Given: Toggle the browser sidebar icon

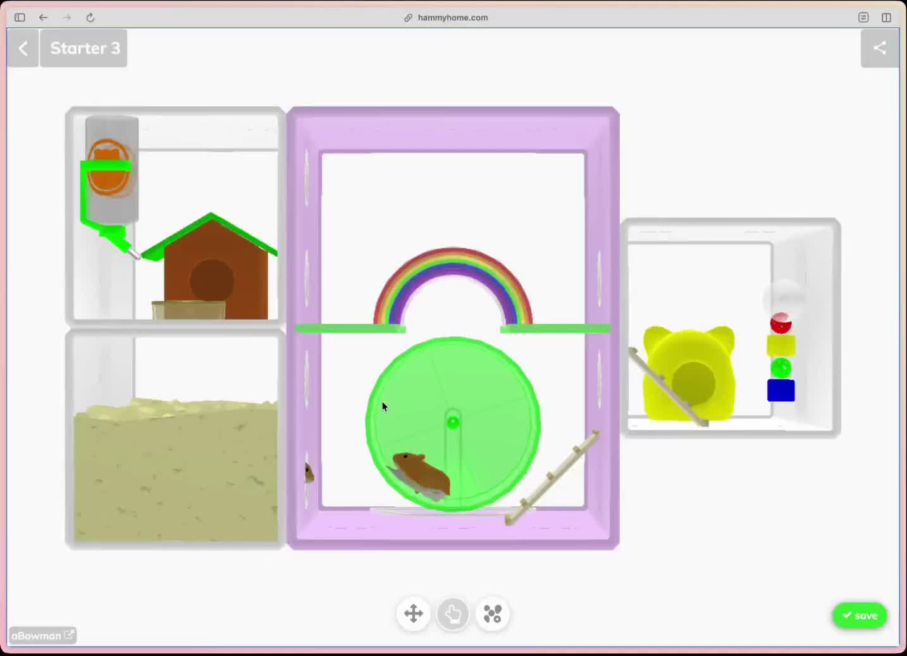Looking at the screenshot, I should [20, 18].
